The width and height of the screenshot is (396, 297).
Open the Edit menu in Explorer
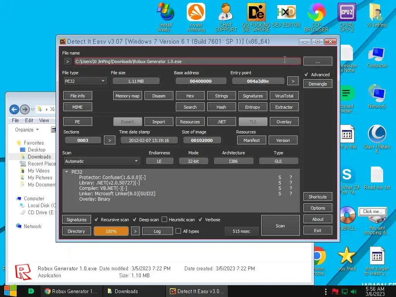(x=29, y=121)
